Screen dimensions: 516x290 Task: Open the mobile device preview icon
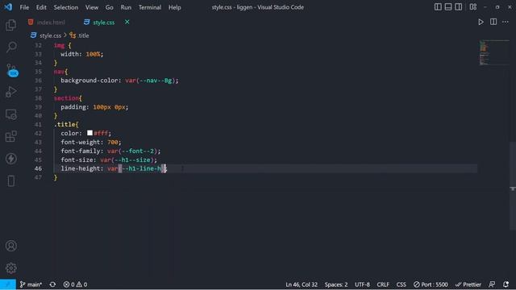pyautogui.click(x=10, y=180)
